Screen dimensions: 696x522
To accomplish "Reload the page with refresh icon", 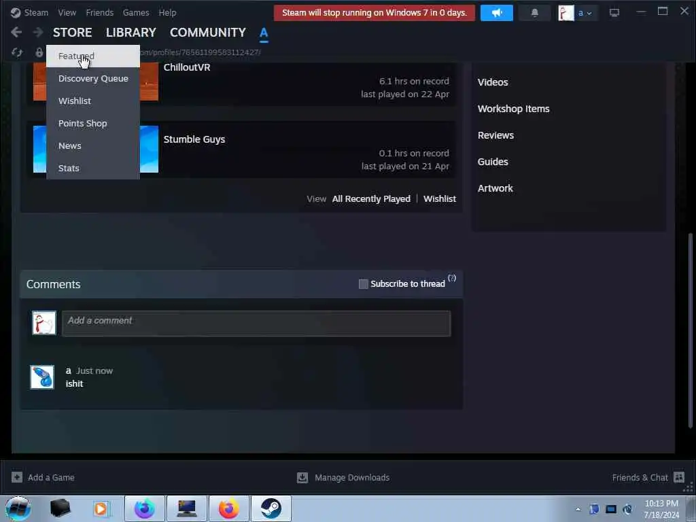I will [x=17, y=52].
